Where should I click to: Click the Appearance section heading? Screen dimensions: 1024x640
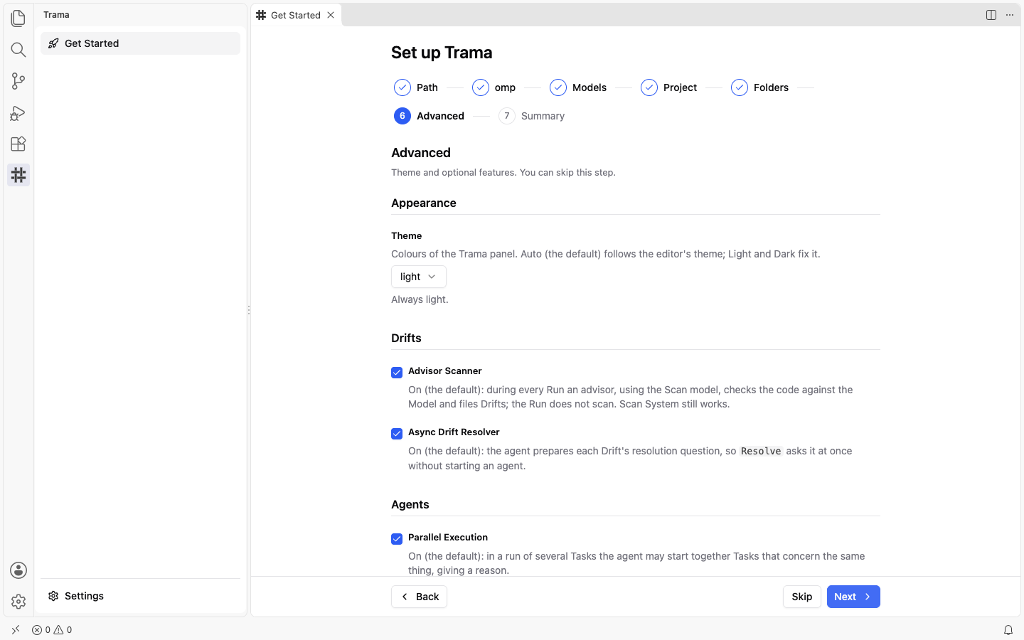424,203
